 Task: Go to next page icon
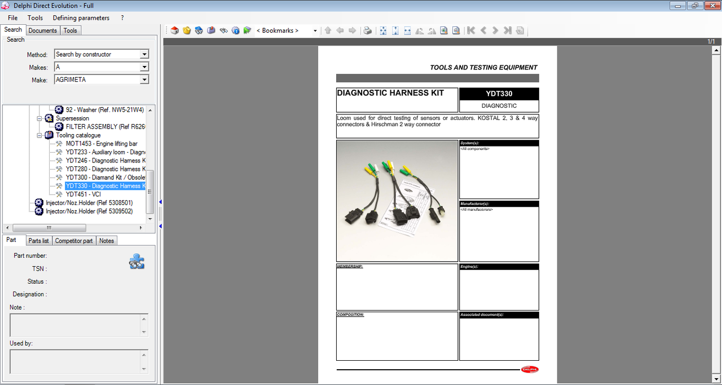point(495,30)
